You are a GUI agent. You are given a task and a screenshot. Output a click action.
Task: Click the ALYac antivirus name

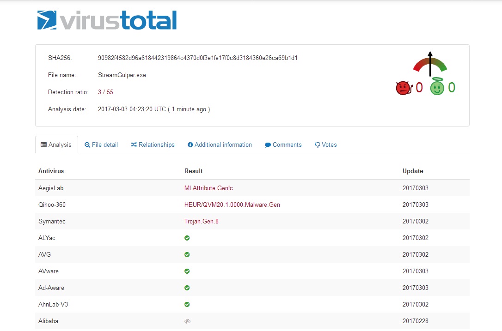[47, 238]
